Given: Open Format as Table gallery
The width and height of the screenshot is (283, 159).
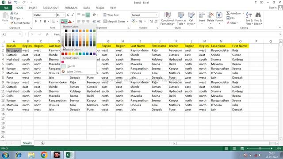Looking at the screenshot, I should click(x=181, y=19).
